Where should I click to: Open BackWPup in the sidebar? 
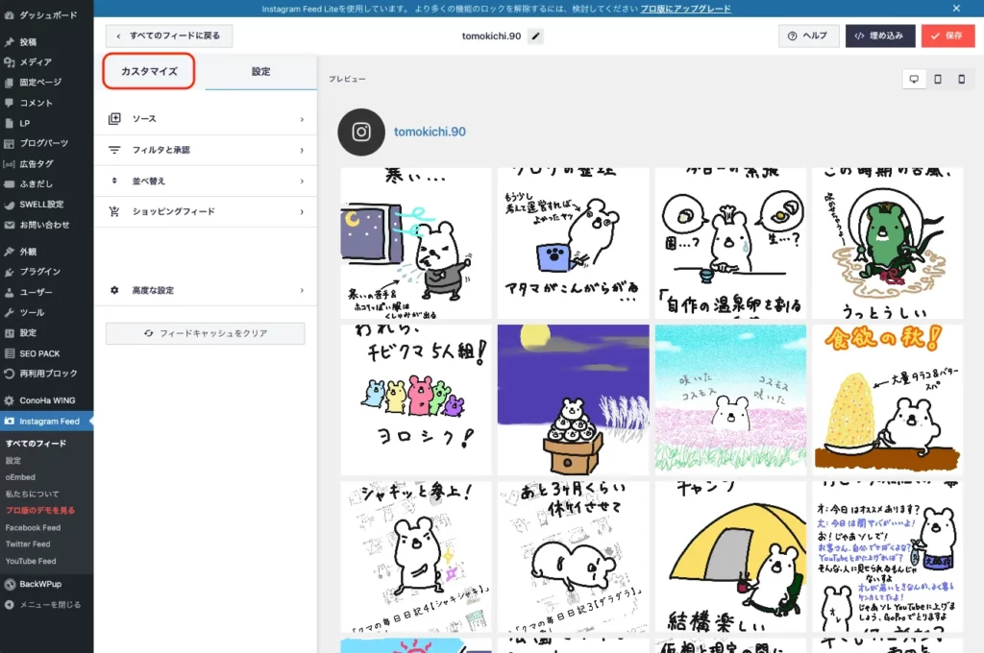[x=47, y=584]
